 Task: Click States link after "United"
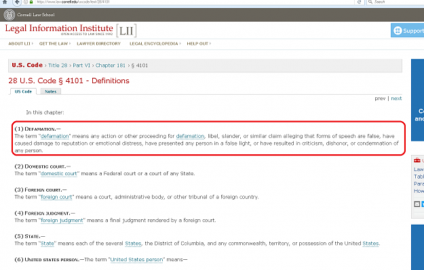point(370,244)
